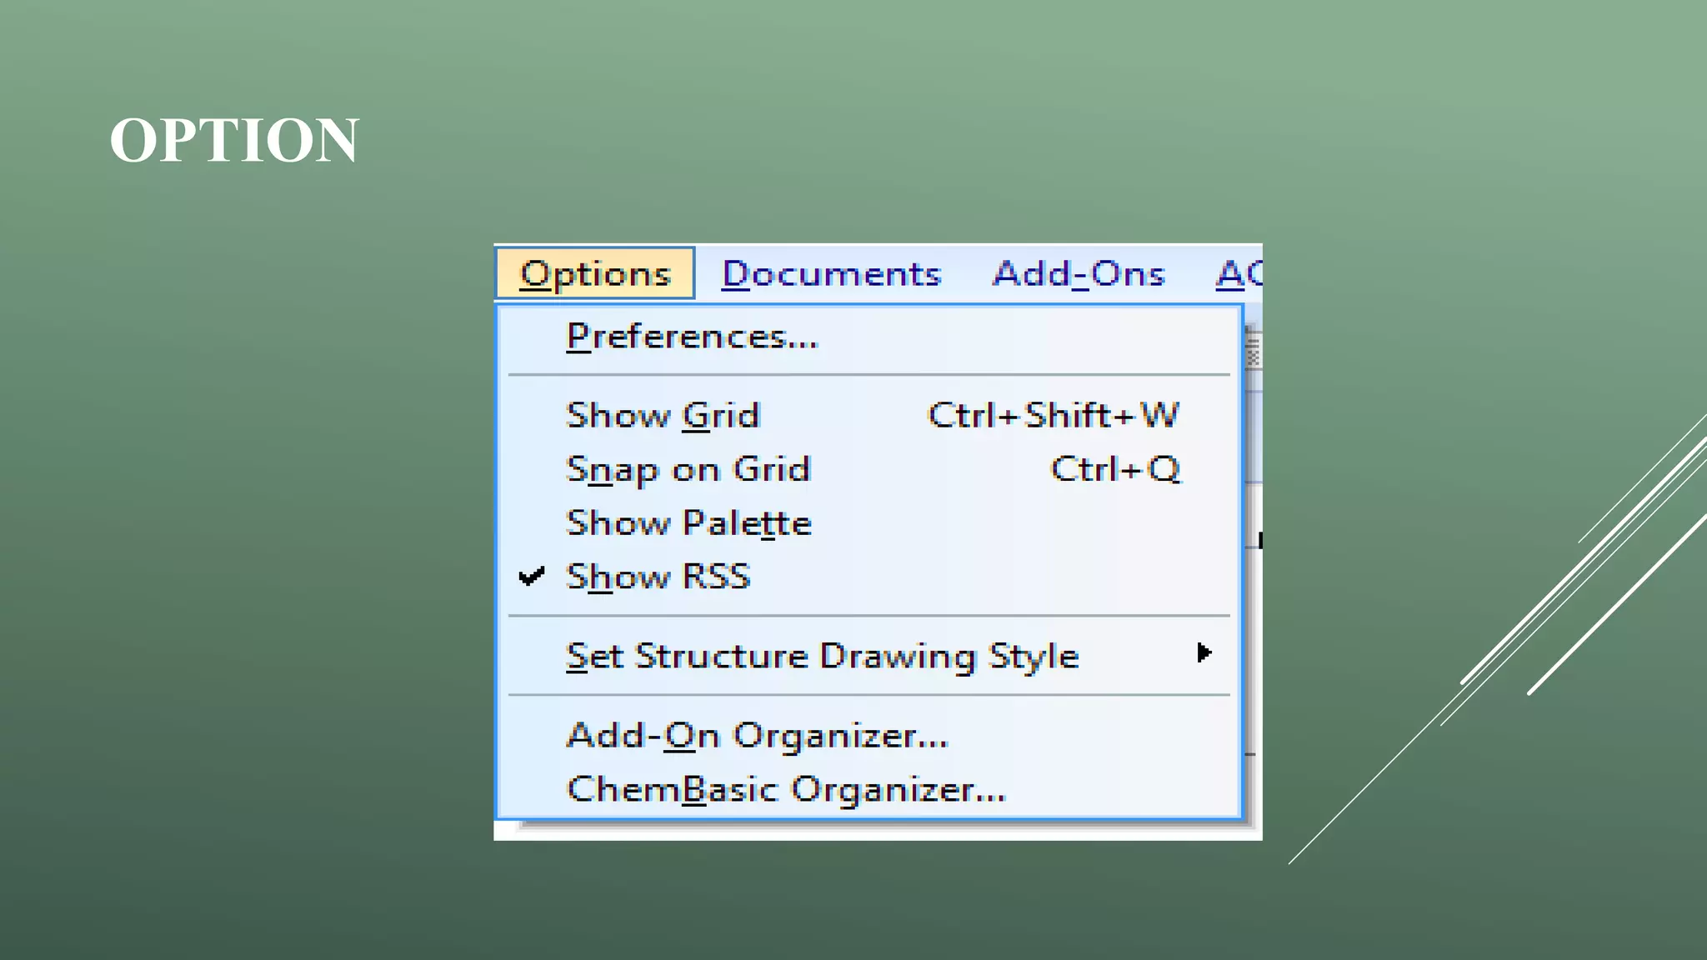Open the Options menu
Screen dimensions: 1707x960
[x=595, y=273]
